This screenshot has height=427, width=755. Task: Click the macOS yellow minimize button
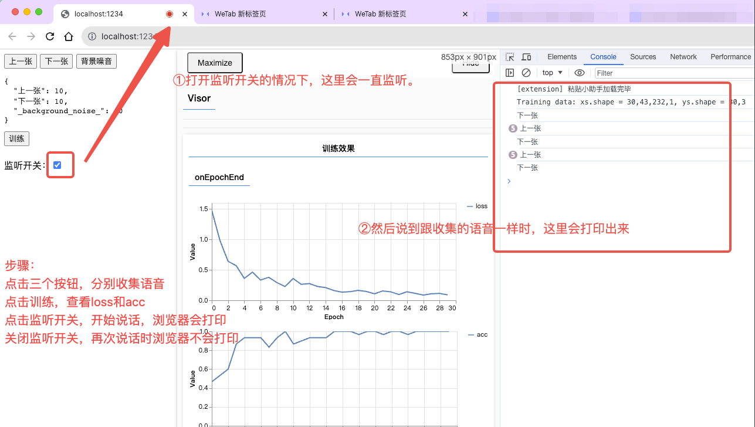pos(27,12)
